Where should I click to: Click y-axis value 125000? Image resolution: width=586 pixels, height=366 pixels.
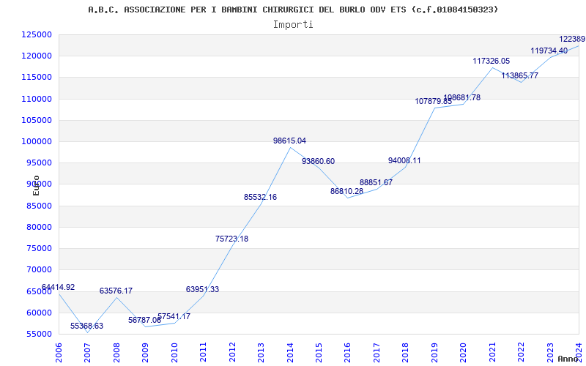tap(37, 34)
